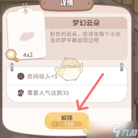Image resolution: width=138 pixels, height=138 pixels.
Task: Select the pink cloud item thumbnail
Action: pyautogui.click(x=27, y=36)
